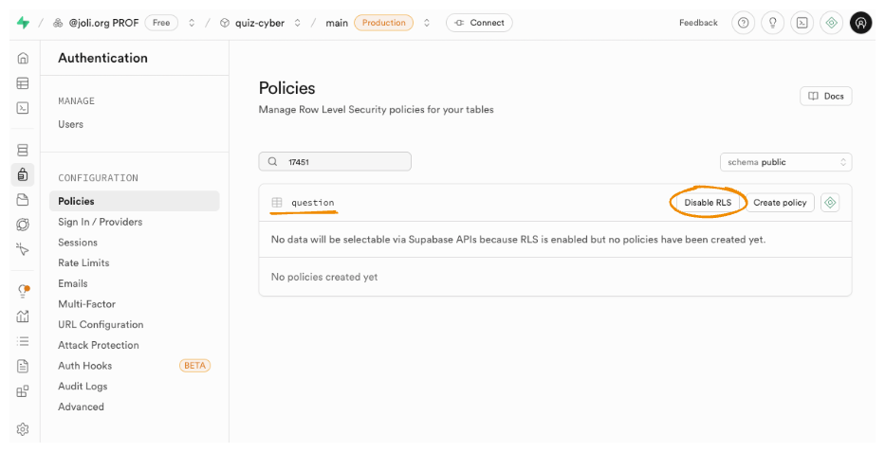Open the SQL Editor sidebar icon
This screenshot has width=885, height=452.
click(x=23, y=108)
